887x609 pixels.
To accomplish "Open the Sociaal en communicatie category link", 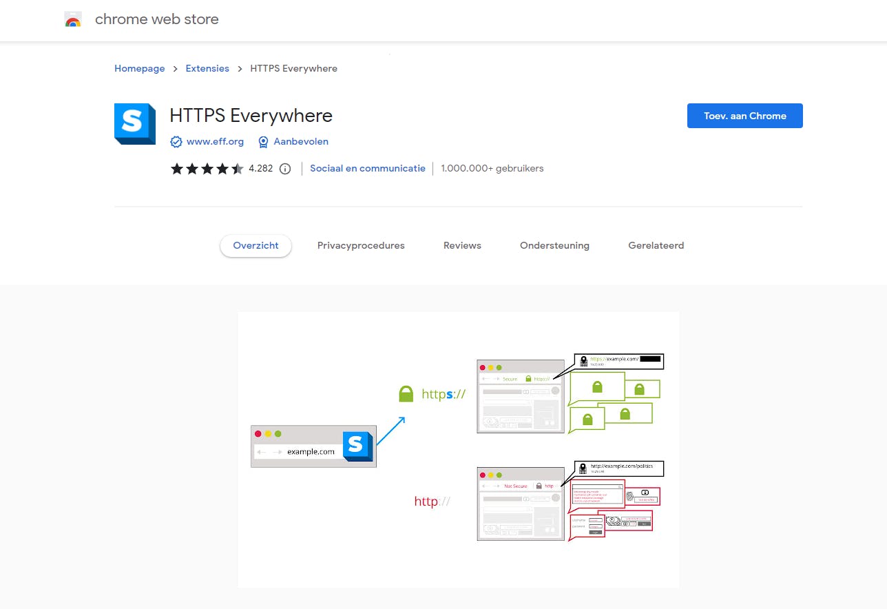I will click(x=368, y=168).
